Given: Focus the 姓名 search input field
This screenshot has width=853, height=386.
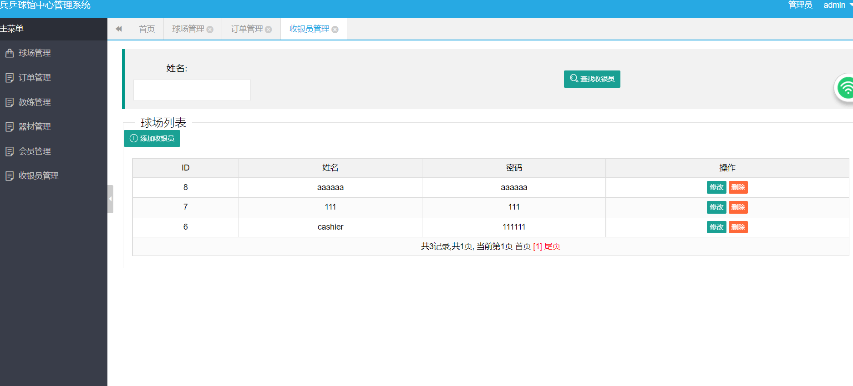Looking at the screenshot, I should pos(192,90).
